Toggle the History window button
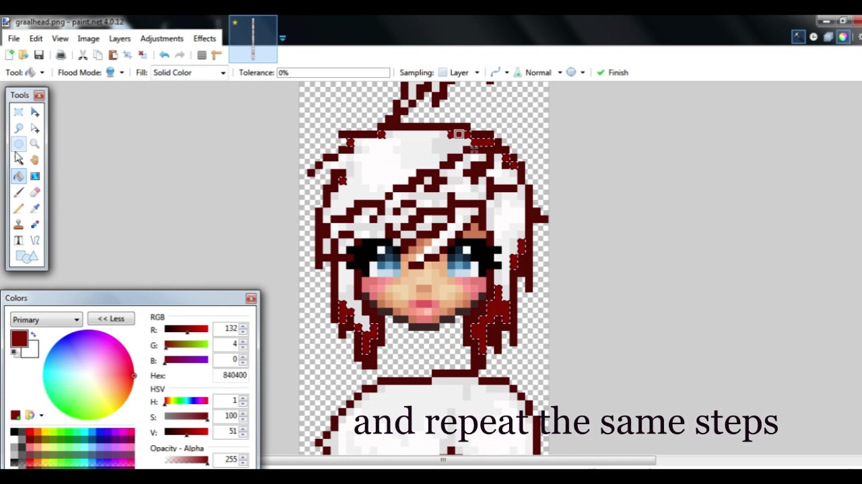The width and height of the screenshot is (862, 484). click(x=814, y=37)
